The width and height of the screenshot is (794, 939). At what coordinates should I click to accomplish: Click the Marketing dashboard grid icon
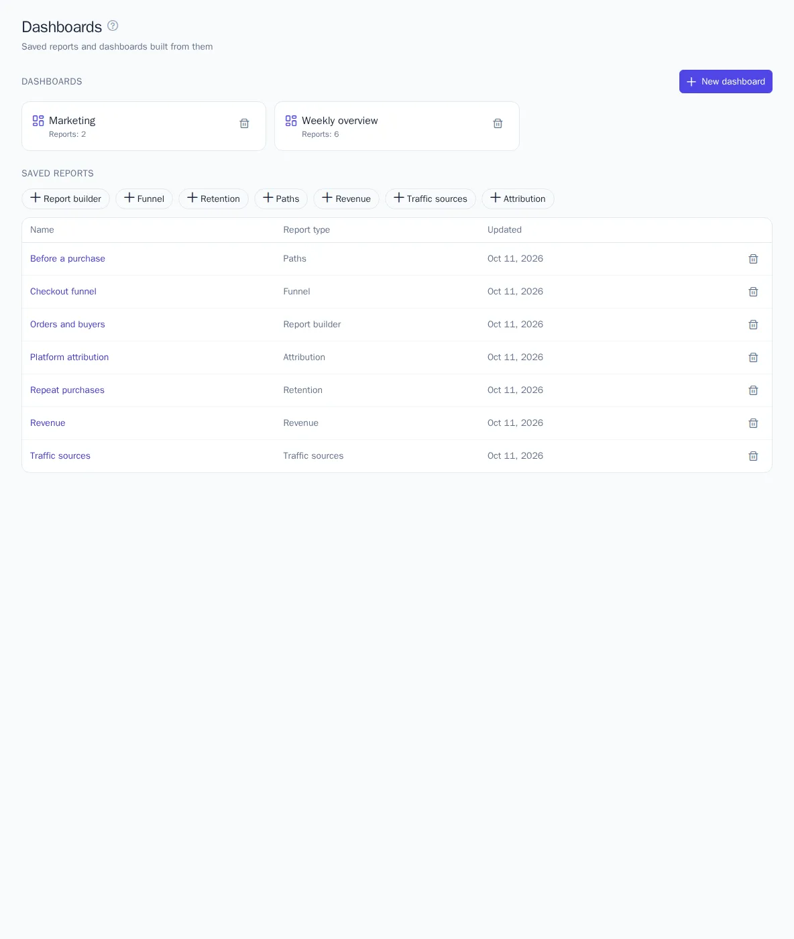38,121
